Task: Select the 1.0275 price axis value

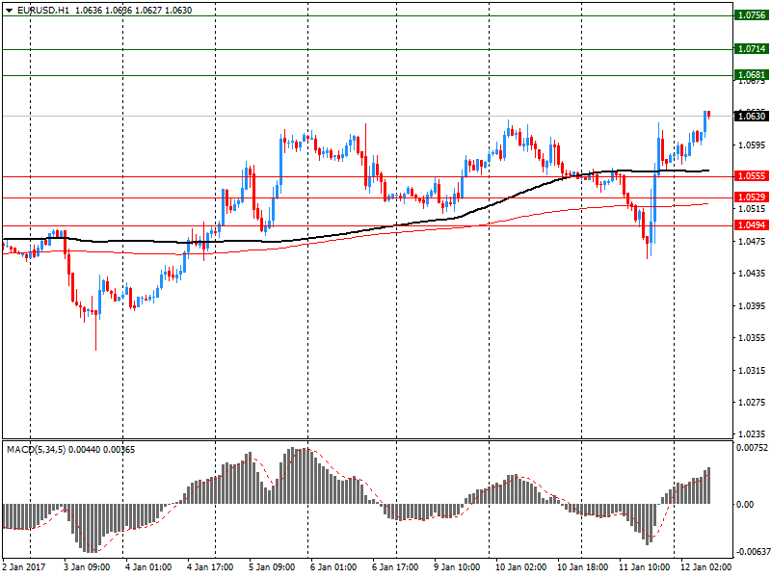Action: [752, 402]
